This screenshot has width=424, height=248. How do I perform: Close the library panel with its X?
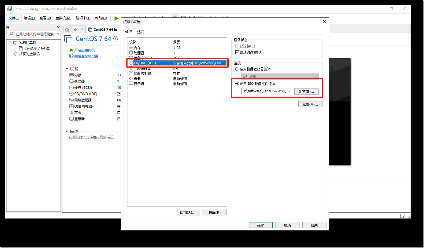click(x=58, y=27)
